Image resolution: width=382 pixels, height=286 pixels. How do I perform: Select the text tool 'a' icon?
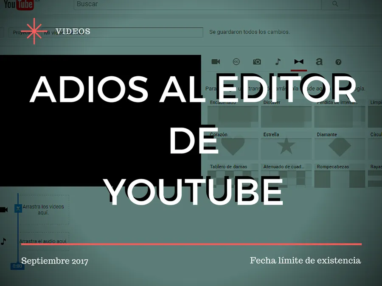pos(319,61)
